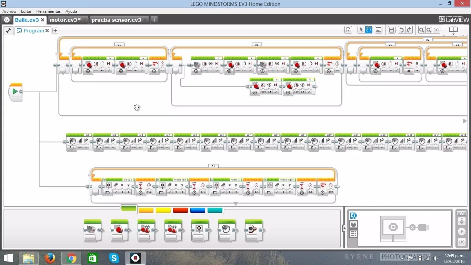471x265 pixels.
Task: Add a new project with the plus tab
Action: tap(154, 20)
